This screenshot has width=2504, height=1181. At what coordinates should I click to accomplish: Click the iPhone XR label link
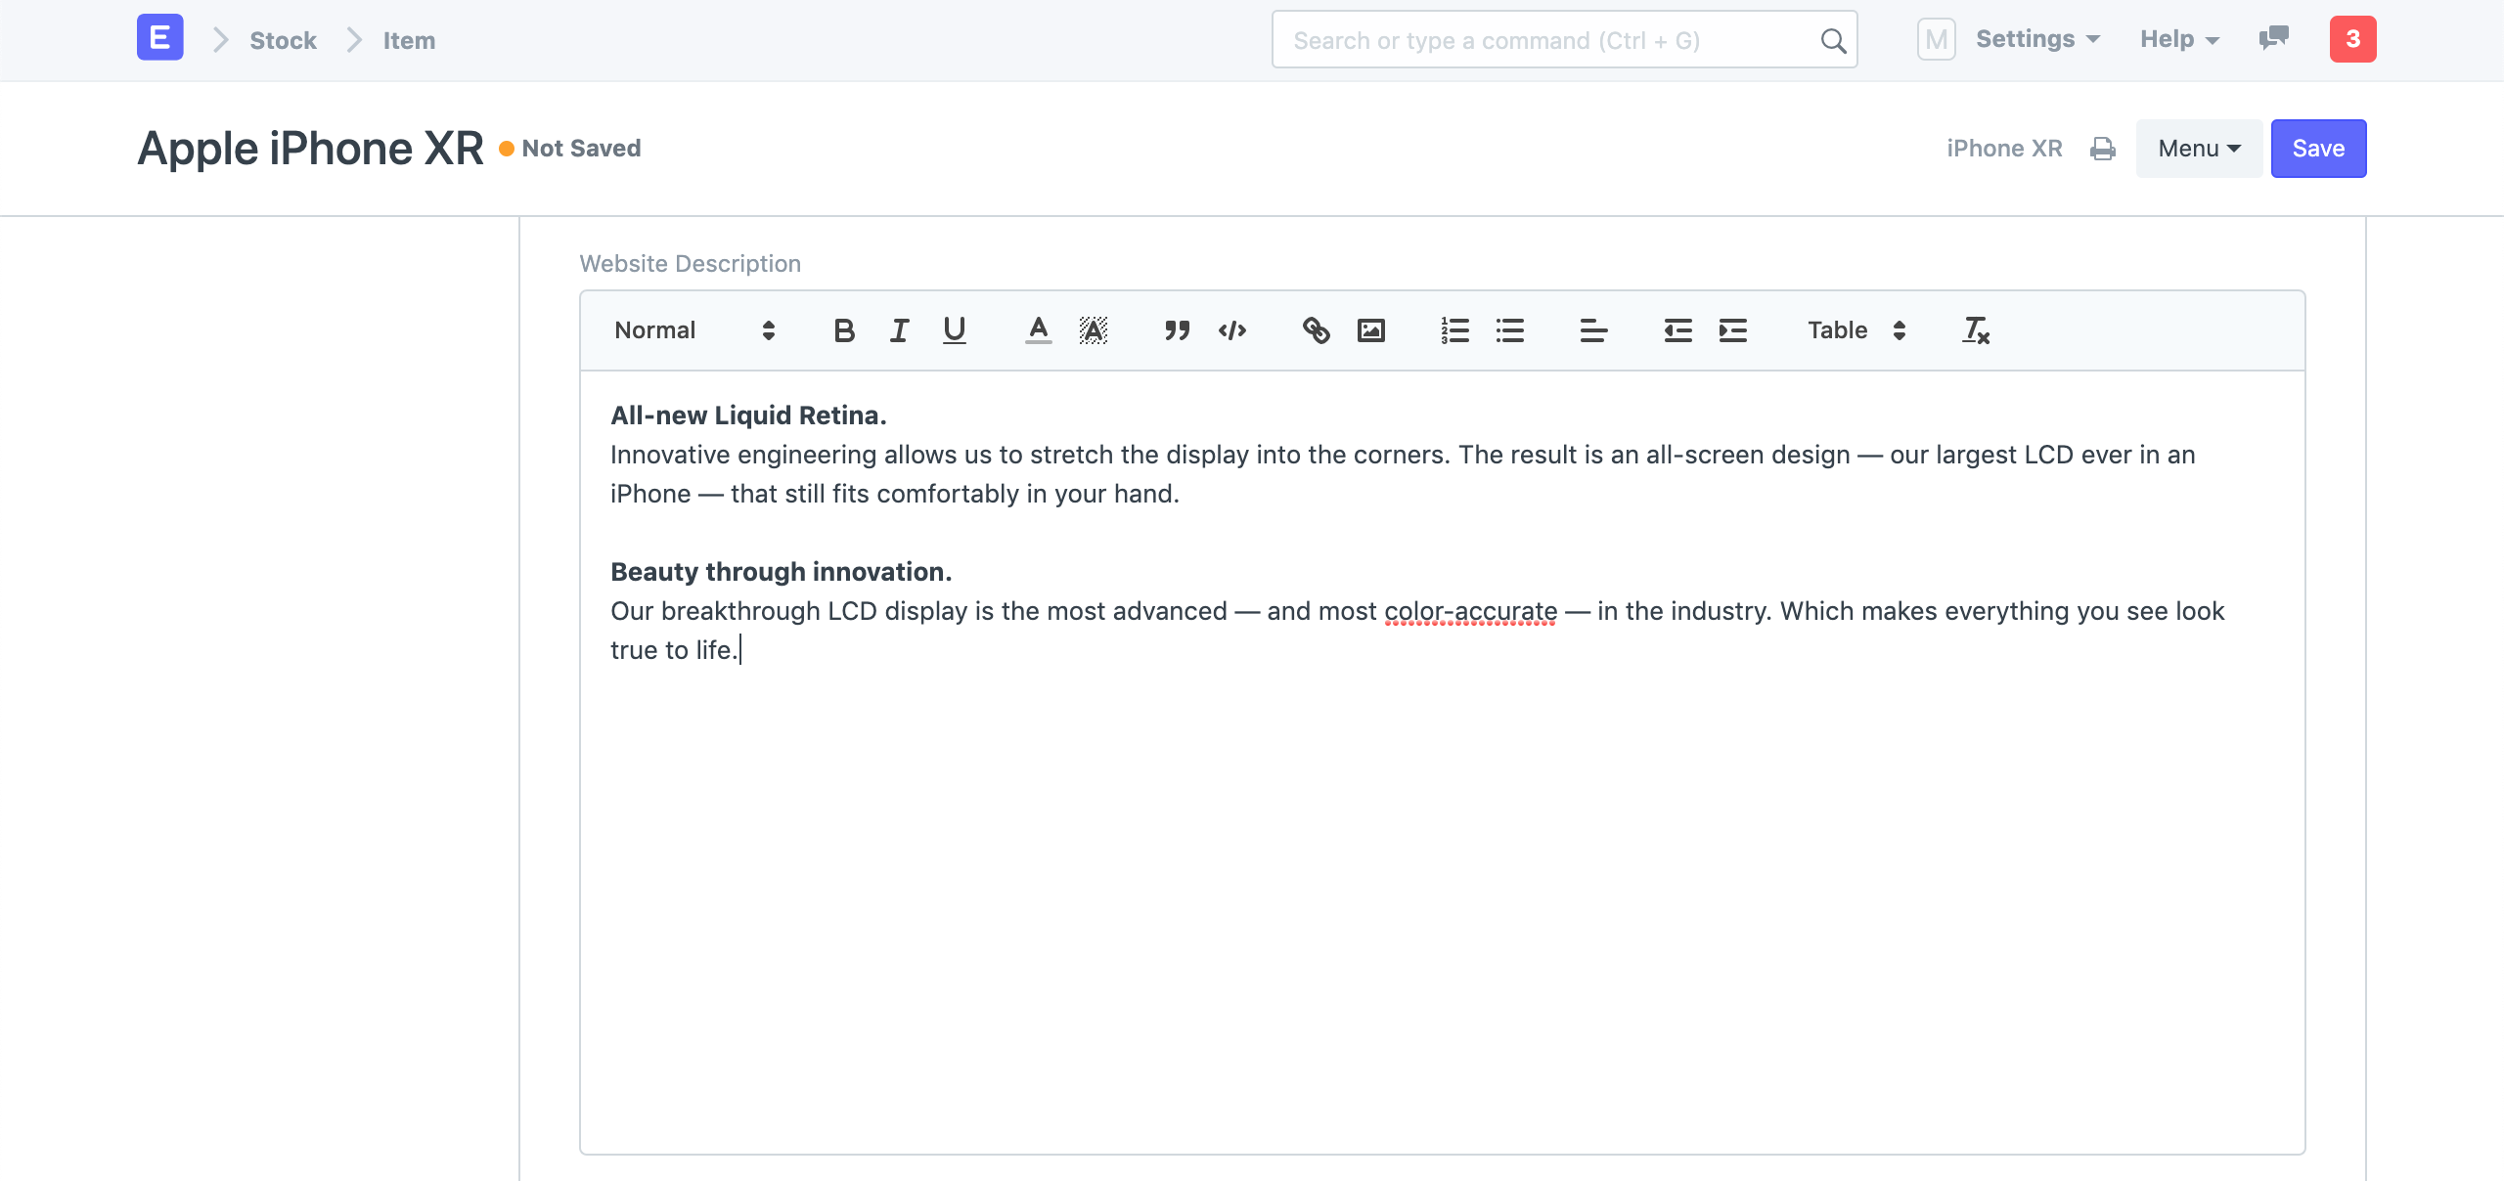click(2004, 149)
